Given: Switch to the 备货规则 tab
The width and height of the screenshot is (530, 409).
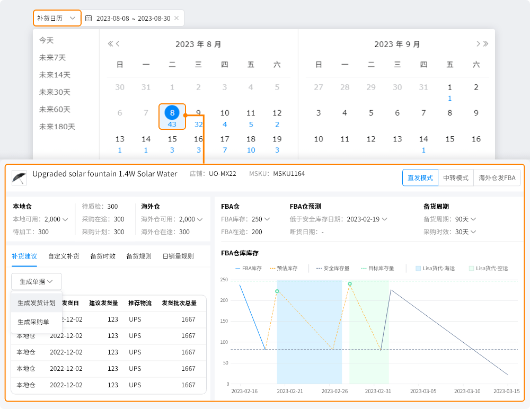Looking at the screenshot, I should [138, 256].
